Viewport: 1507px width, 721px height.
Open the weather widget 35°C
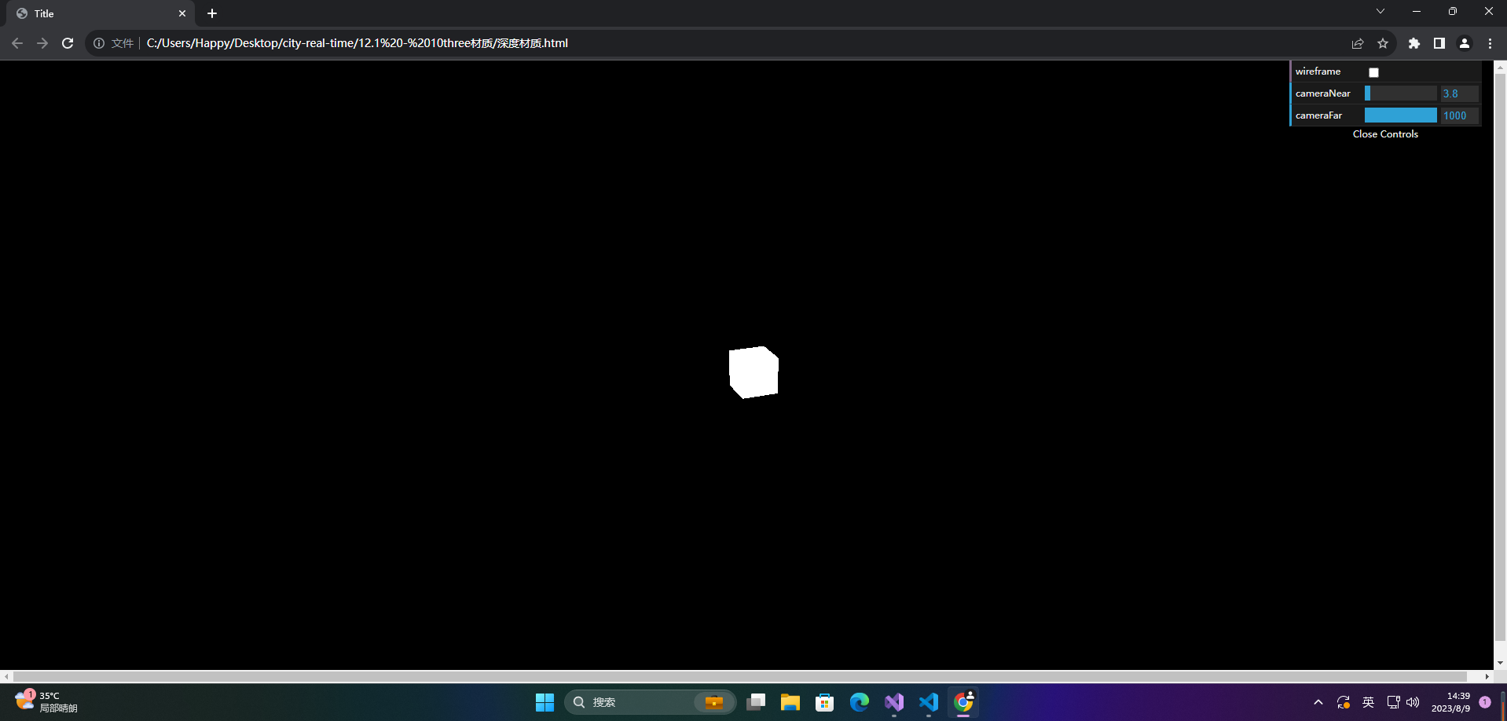(47, 701)
